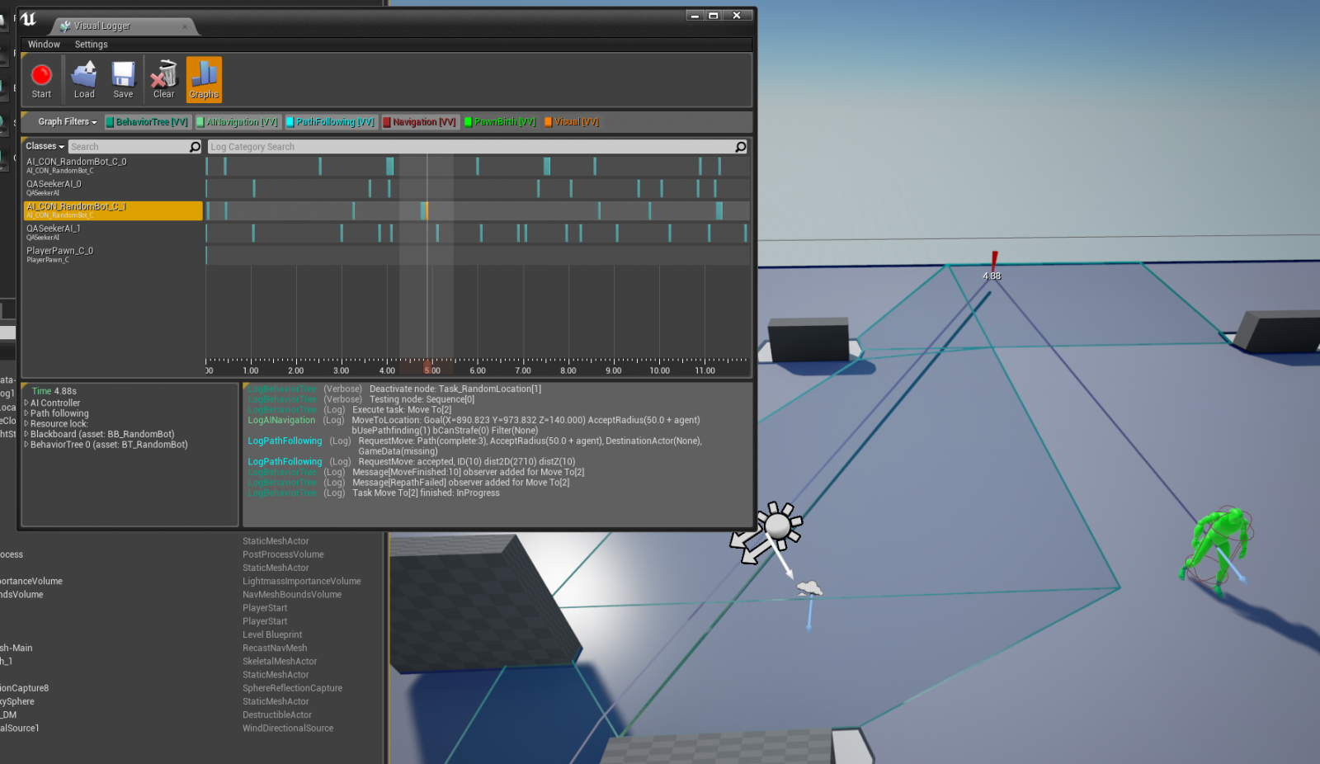Click the Log Category Search magnifier icon
Image resolution: width=1320 pixels, height=764 pixels.
740,146
